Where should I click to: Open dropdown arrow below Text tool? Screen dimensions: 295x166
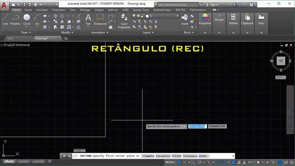(x=88, y=27)
